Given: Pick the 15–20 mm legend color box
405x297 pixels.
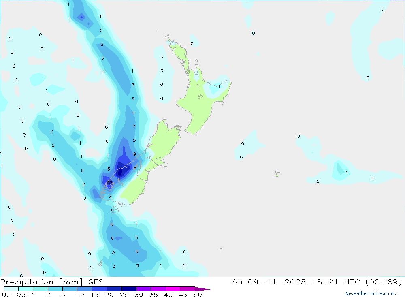Looking at the screenshot, I should click(100, 289).
